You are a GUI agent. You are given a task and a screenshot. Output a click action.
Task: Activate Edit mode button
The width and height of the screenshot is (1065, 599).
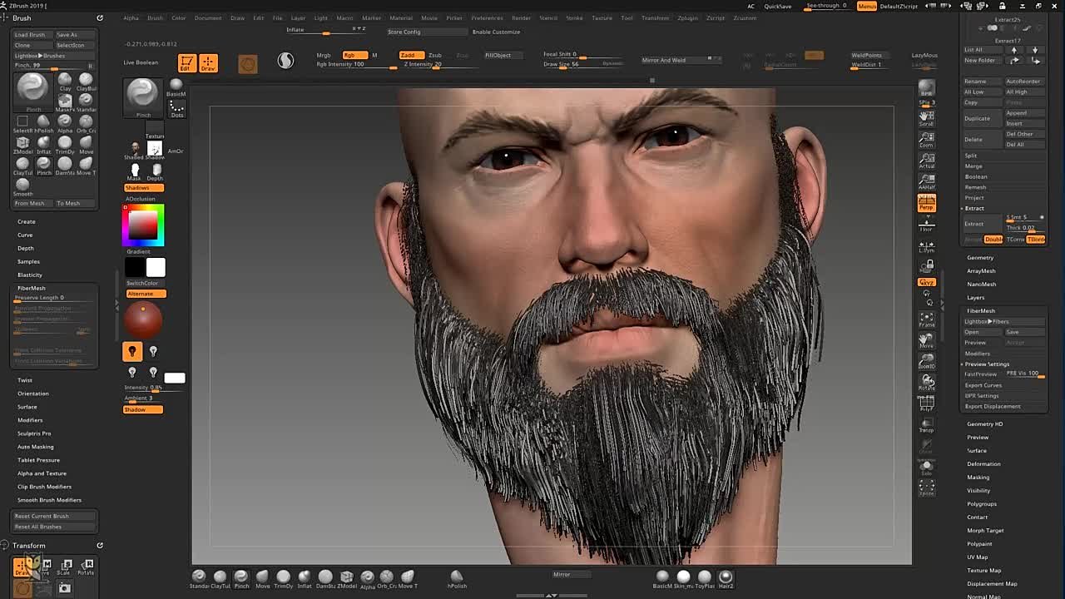[186, 63]
